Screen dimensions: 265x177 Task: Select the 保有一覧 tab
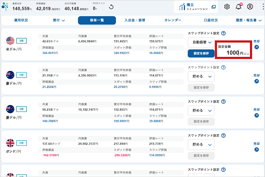97,20
